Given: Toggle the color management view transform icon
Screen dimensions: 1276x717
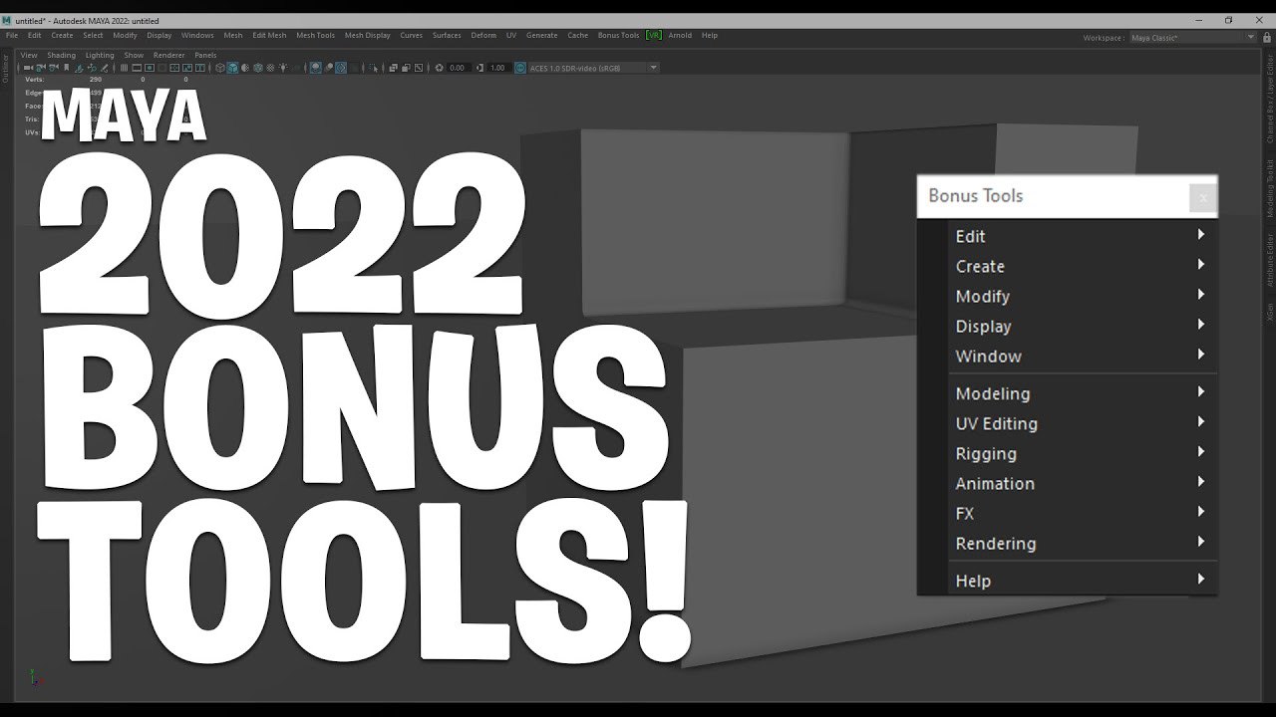Looking at the screenshot, I should [x=520, y=68].
